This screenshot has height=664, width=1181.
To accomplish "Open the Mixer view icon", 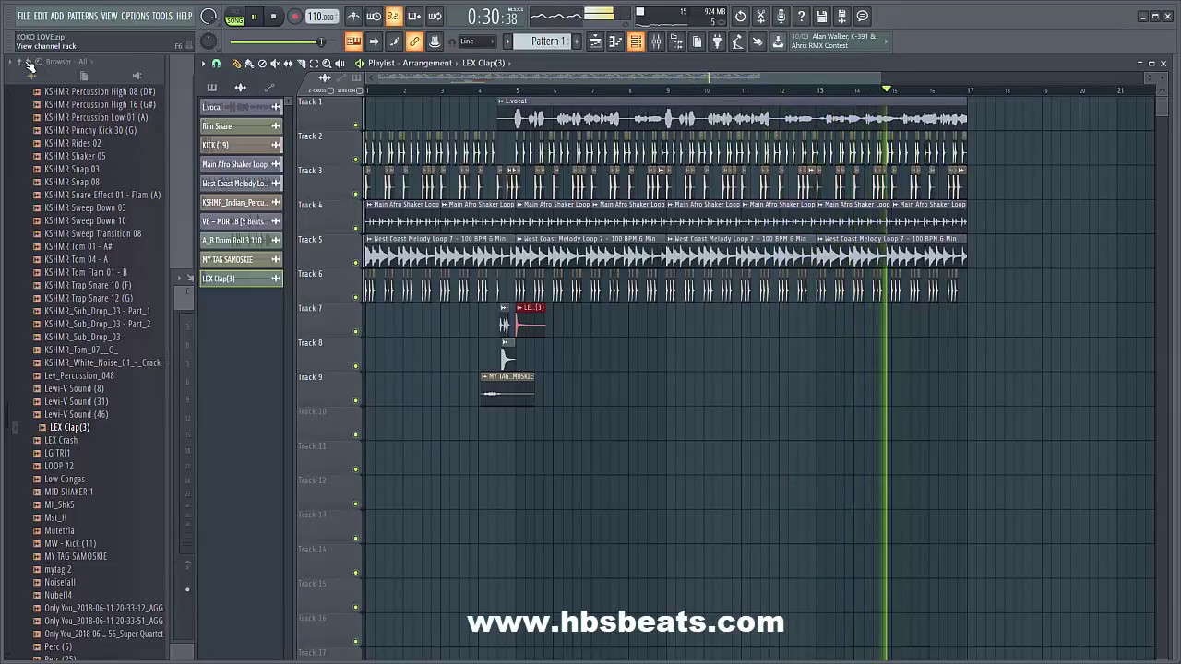I will coord(656,41).
